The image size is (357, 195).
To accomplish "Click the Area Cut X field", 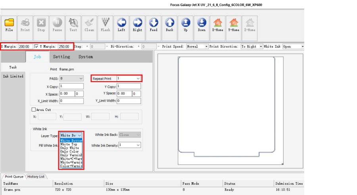I will 47,117.
